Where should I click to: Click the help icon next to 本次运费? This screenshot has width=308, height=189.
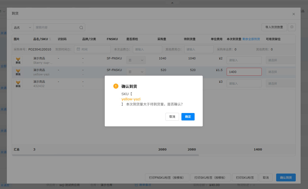(127, 49)
